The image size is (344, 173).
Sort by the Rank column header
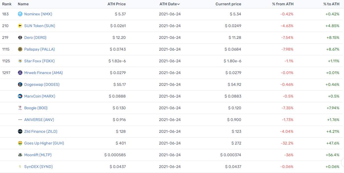[7, 4]
